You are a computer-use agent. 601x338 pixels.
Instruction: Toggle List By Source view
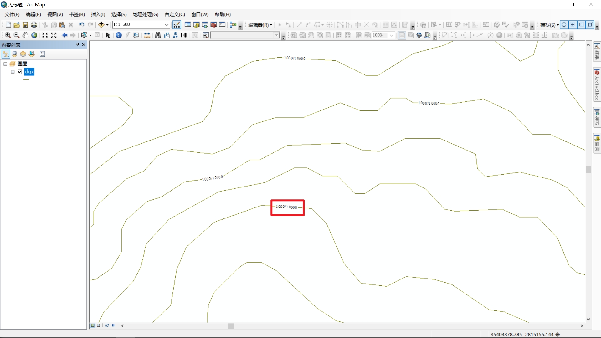[x=14, y=54]
